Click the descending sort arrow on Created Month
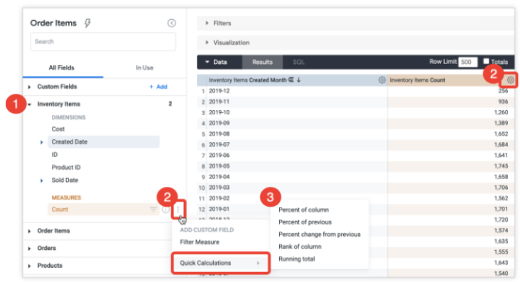The height and width of the screenshot is (282, 520). point(299,80)
